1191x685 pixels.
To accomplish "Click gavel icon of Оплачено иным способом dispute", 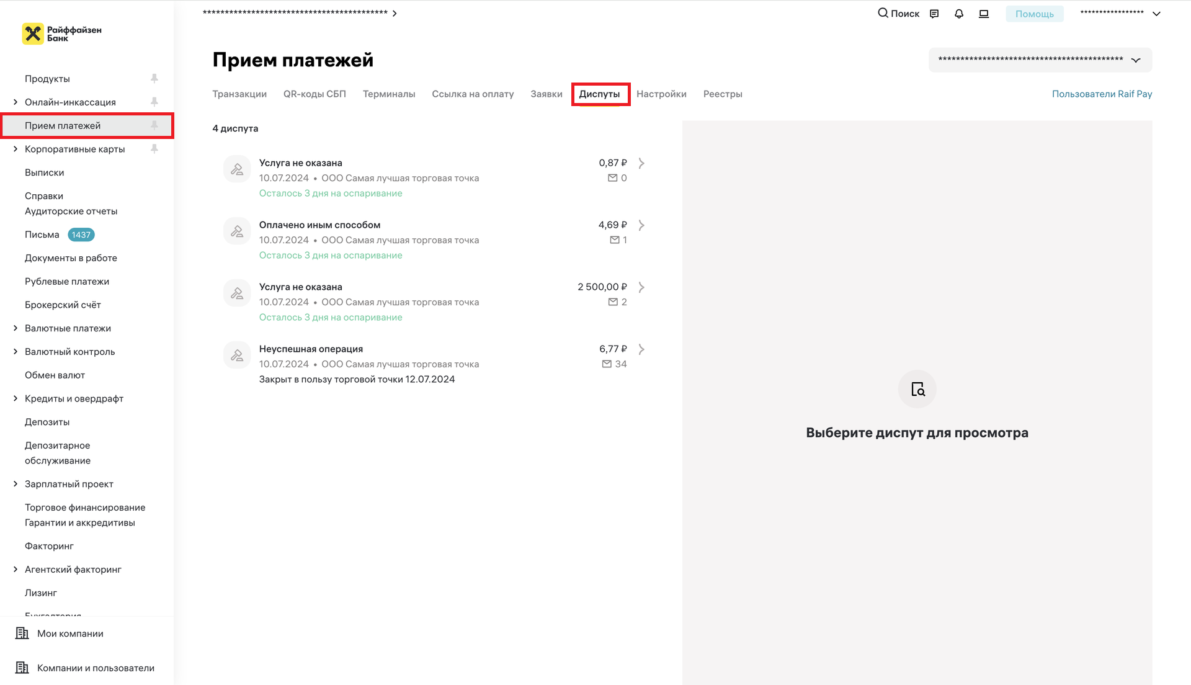I will [x=237, y=231].
